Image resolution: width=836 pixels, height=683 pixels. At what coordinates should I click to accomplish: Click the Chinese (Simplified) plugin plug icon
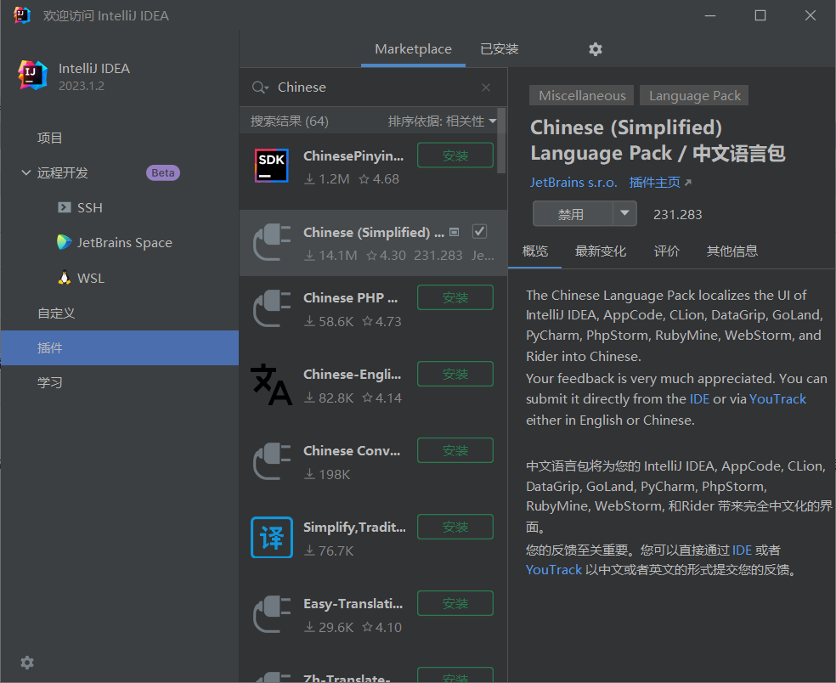pos(271,242)
